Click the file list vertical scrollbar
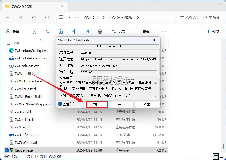 [224, 146]
